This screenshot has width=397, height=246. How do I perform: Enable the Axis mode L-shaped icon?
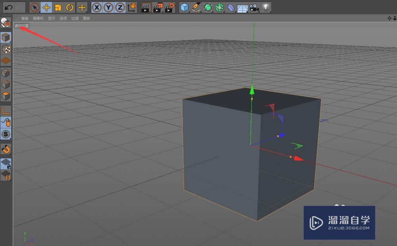(6, 111)
